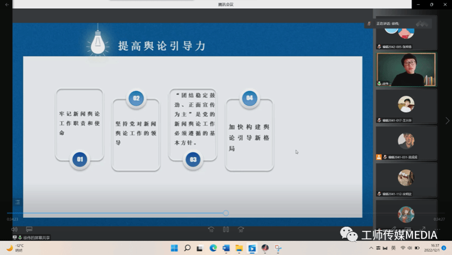452x255 pixels.
Task: Click the rewind icon left of pause
Action: [211, 229]
